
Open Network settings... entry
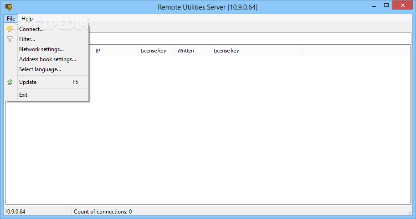pos(46,49)
